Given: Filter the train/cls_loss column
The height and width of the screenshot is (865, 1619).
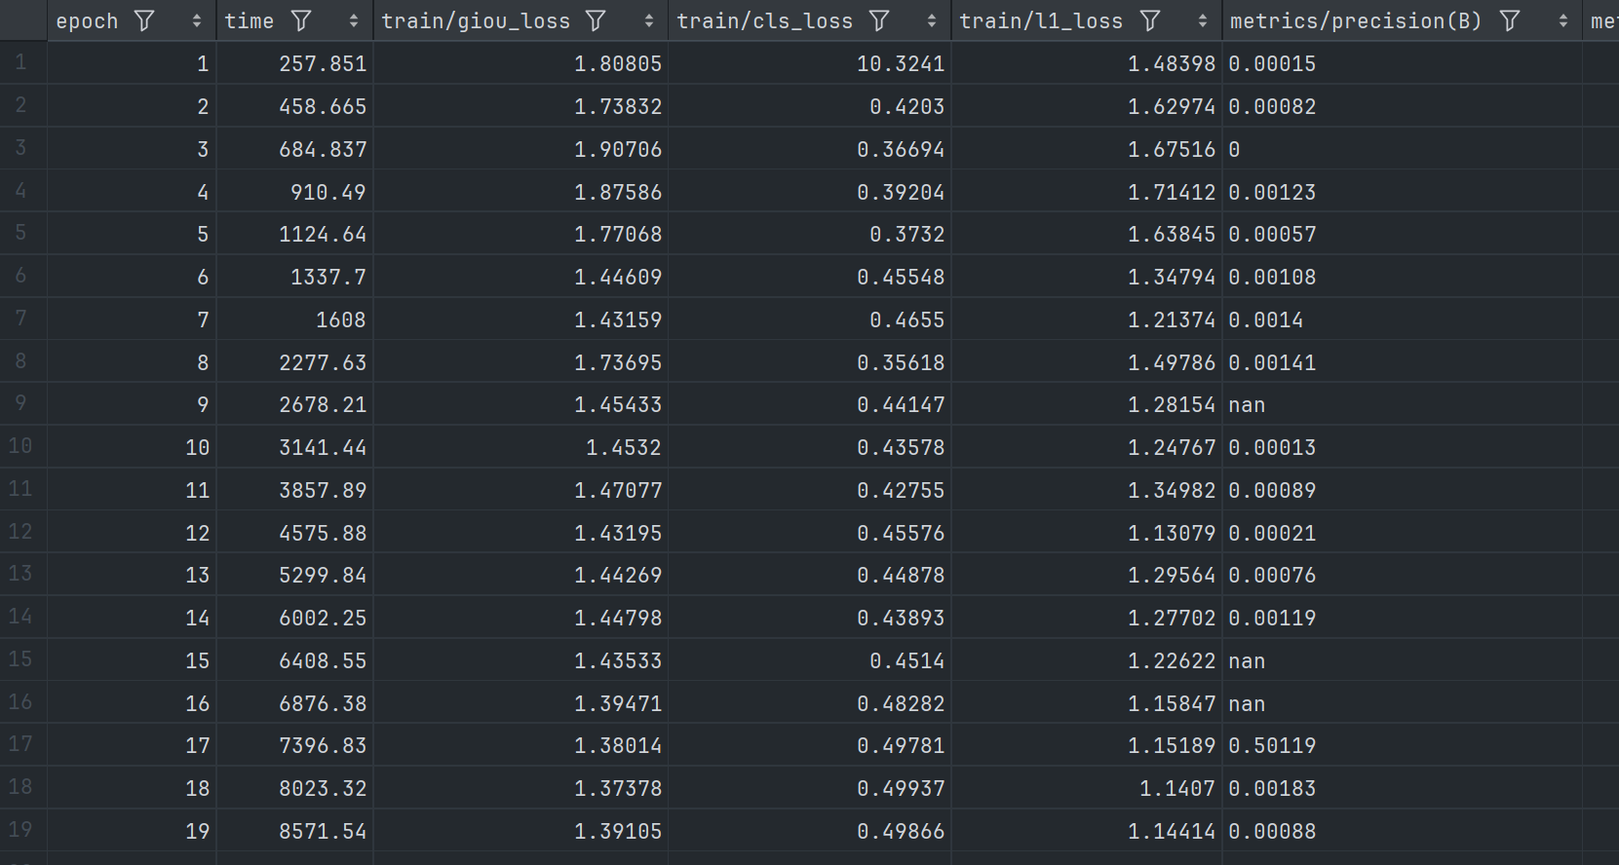Looking at the screenshot, I should 879,20.
